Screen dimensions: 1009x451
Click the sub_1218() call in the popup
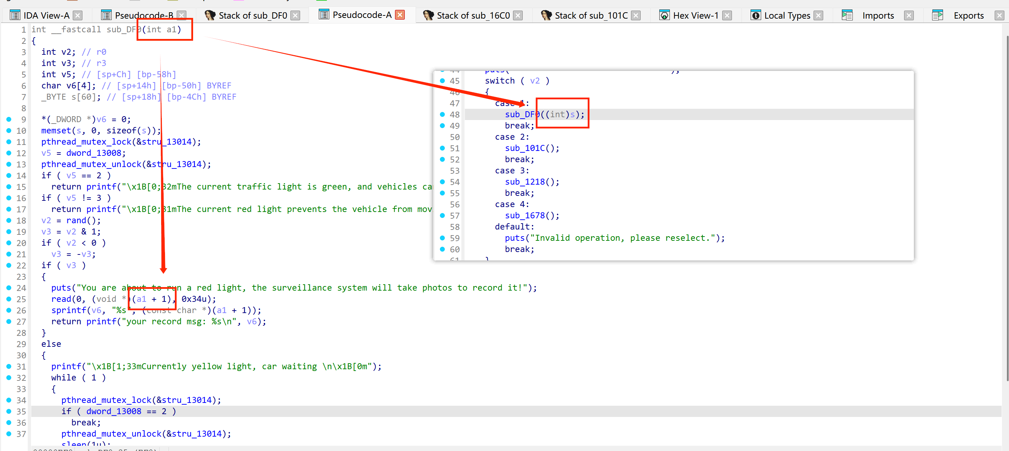pyautogui.click(x=532, y=182)
